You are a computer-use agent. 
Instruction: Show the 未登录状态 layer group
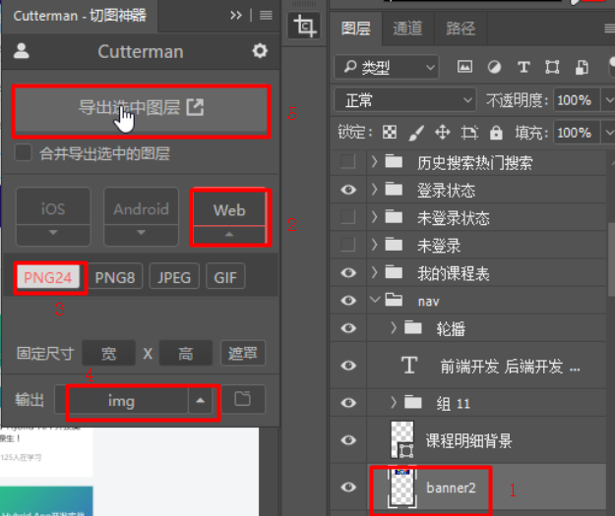pyautogui.click(x=348, y=217)
